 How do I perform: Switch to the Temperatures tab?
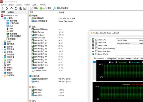[x=99, y=58]
